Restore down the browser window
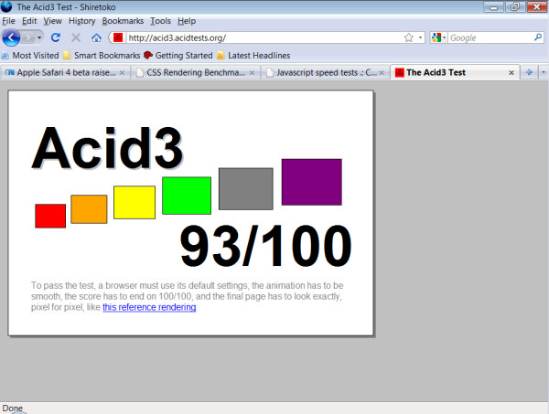The image size is (549, 414). 514,7
